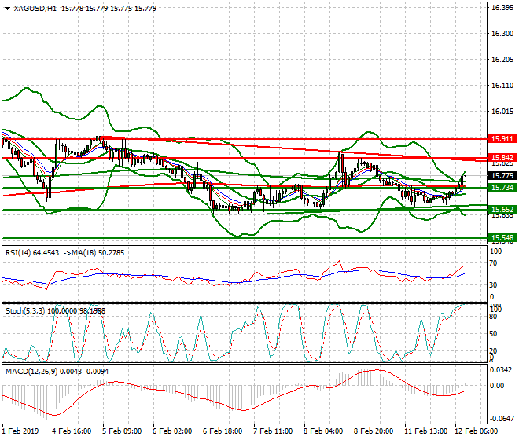Viewport: 519px width, 440px height.
Task: Select the 15.842 red price label
Action: pos(501,158)
